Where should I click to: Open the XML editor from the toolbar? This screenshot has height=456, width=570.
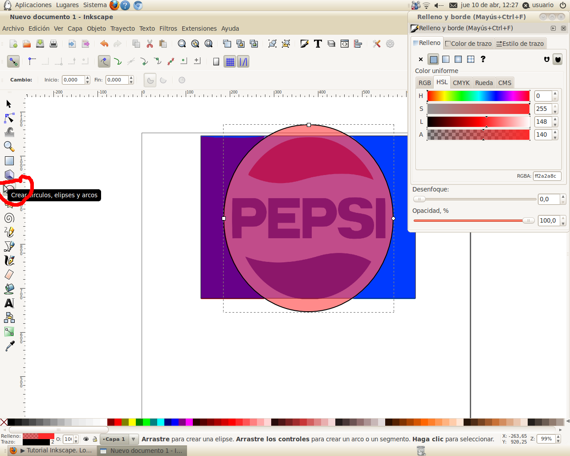[344, 44]
